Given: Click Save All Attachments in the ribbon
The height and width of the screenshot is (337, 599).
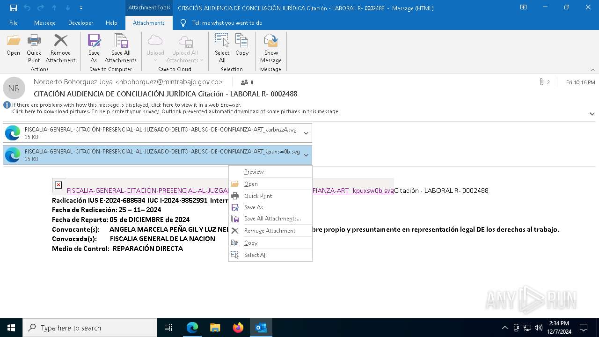Looking at the screenshot, I should coord(121,48).
